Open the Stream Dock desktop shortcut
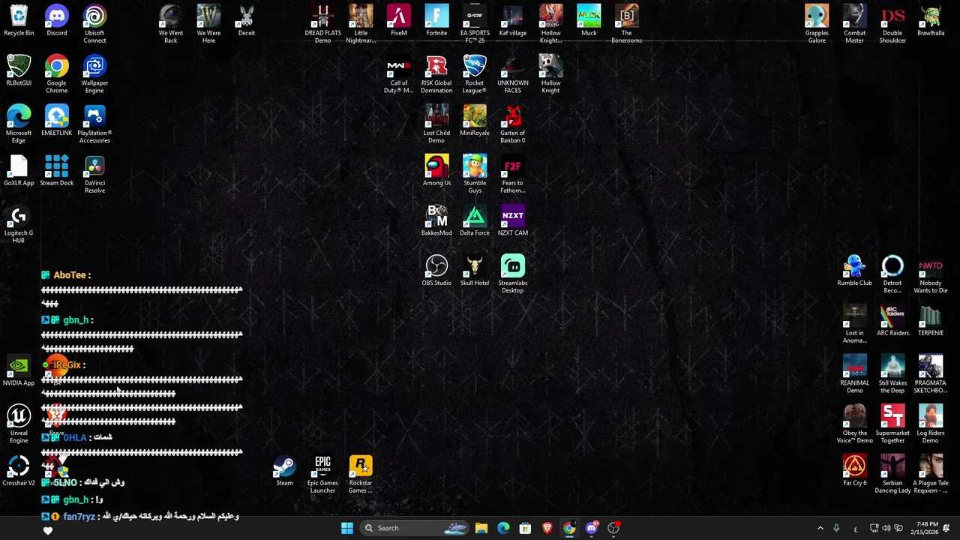960x540 pixels. pyautogui.click(x=57, y=170)
